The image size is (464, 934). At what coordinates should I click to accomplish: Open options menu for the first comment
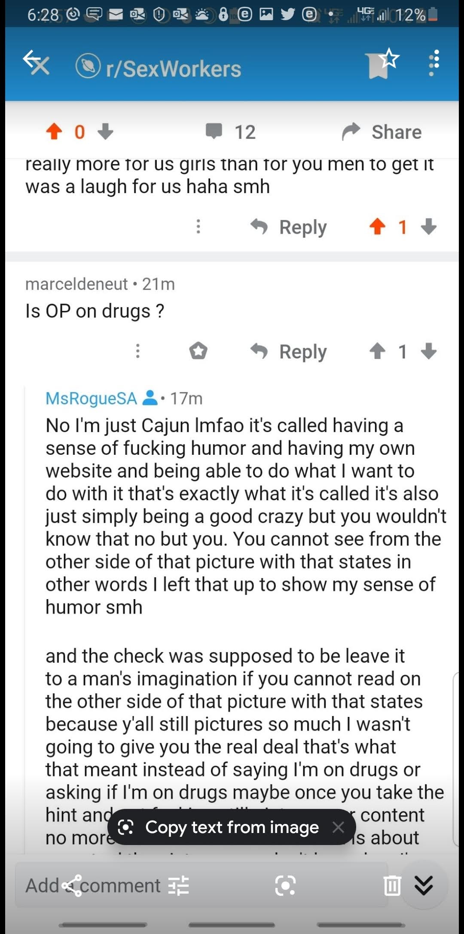tap(198, 227)
